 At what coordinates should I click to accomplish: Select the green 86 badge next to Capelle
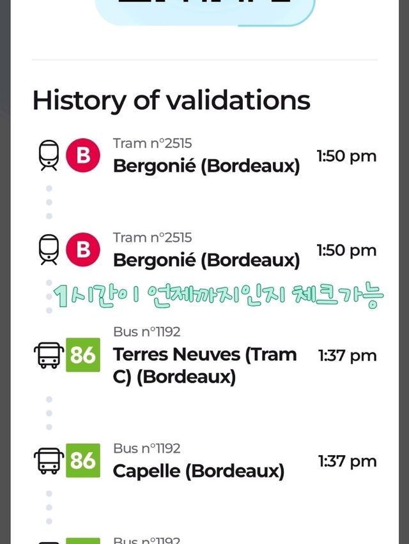tap(83, 460)
